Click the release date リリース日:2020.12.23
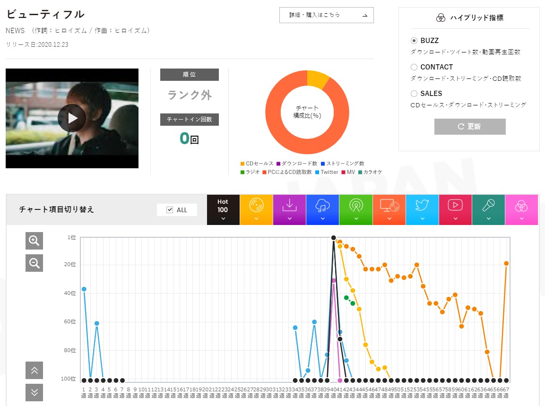Image resolution: width=545 pixels, height=406 pixels. point(37,45)
